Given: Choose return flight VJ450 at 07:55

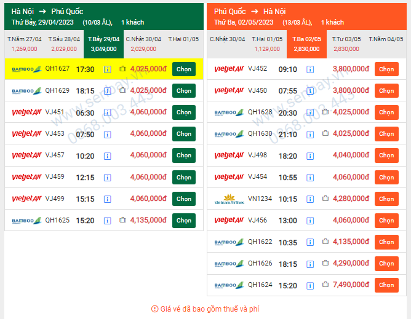Looking at the screenshot, I should (386, 90).
